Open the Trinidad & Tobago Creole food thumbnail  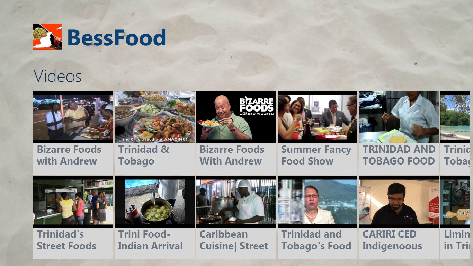point(155,117)
